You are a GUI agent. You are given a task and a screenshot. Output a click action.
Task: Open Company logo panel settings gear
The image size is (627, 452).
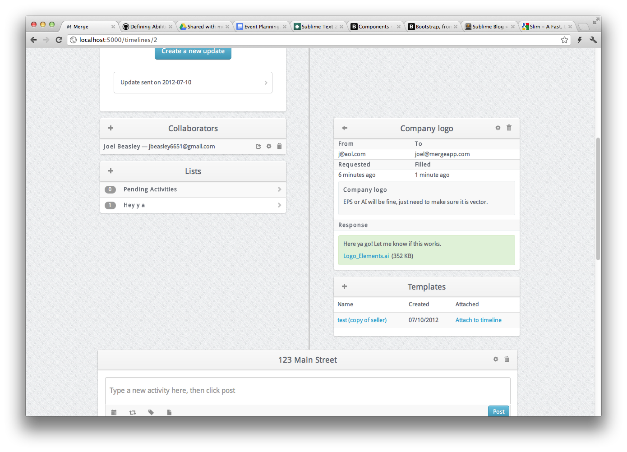click(x=498, y=128)
